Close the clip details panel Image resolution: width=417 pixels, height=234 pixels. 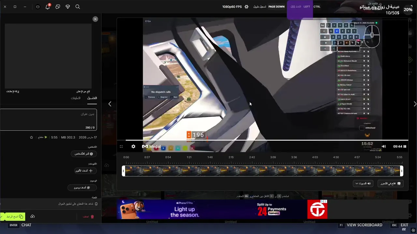(x=95, y=19)
